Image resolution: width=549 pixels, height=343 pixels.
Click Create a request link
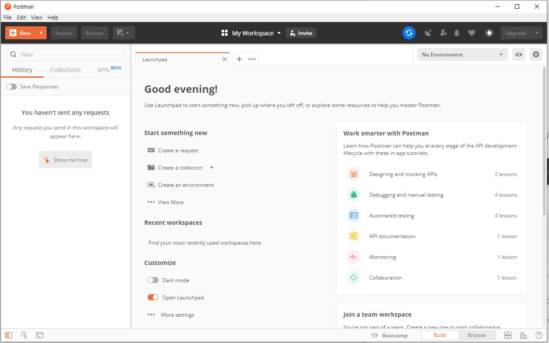pos(178,151)
